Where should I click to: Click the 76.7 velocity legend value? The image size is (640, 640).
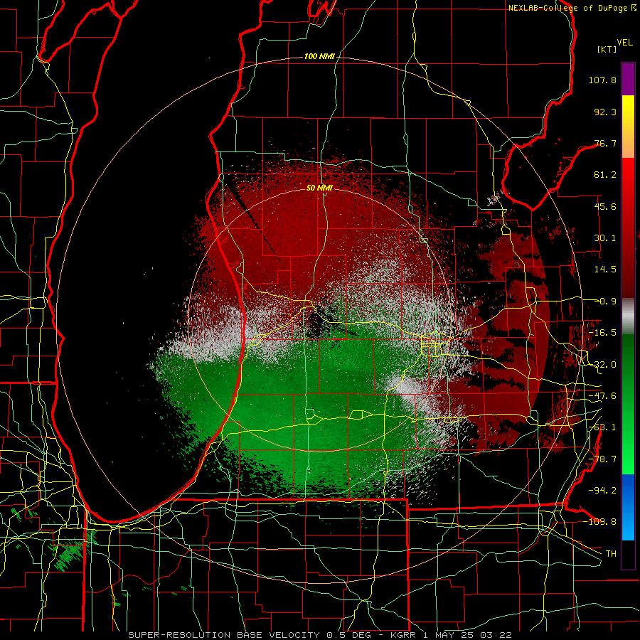(605, 143)
